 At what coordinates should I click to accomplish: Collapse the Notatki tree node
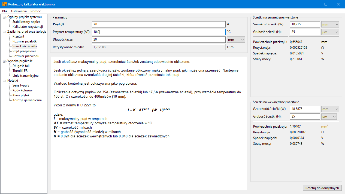(x=4, y=81)
